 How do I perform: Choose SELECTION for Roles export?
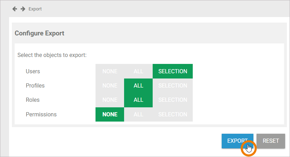173,100
